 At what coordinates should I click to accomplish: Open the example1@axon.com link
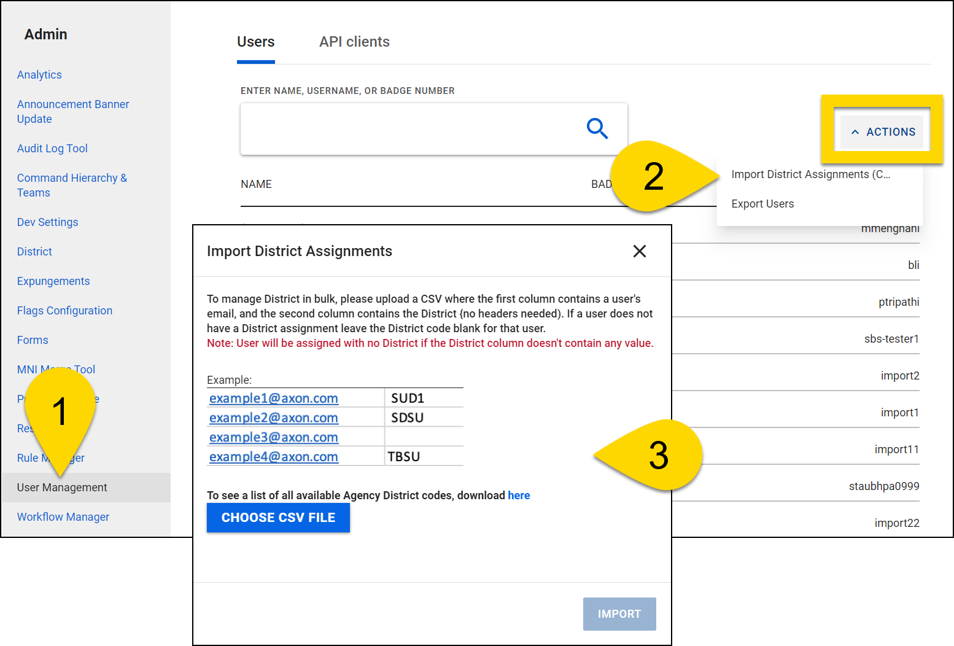coord(273,398)
